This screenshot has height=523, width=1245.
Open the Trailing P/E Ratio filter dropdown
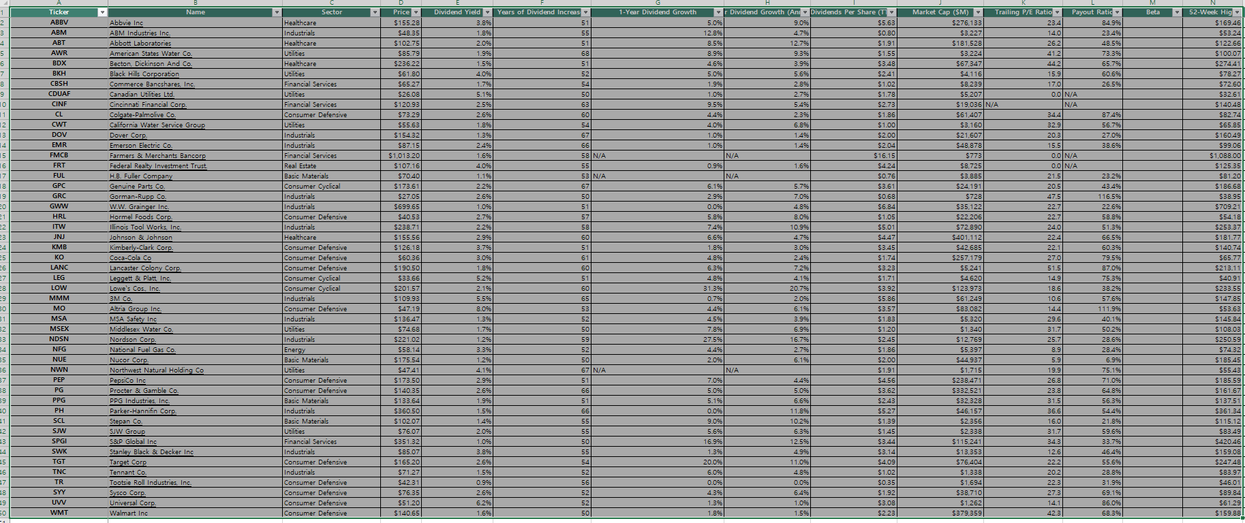point(1058,12)
